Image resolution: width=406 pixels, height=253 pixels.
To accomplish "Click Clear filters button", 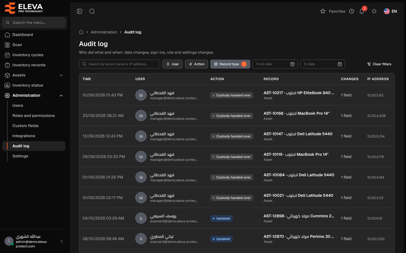I will tap(379, 64).
